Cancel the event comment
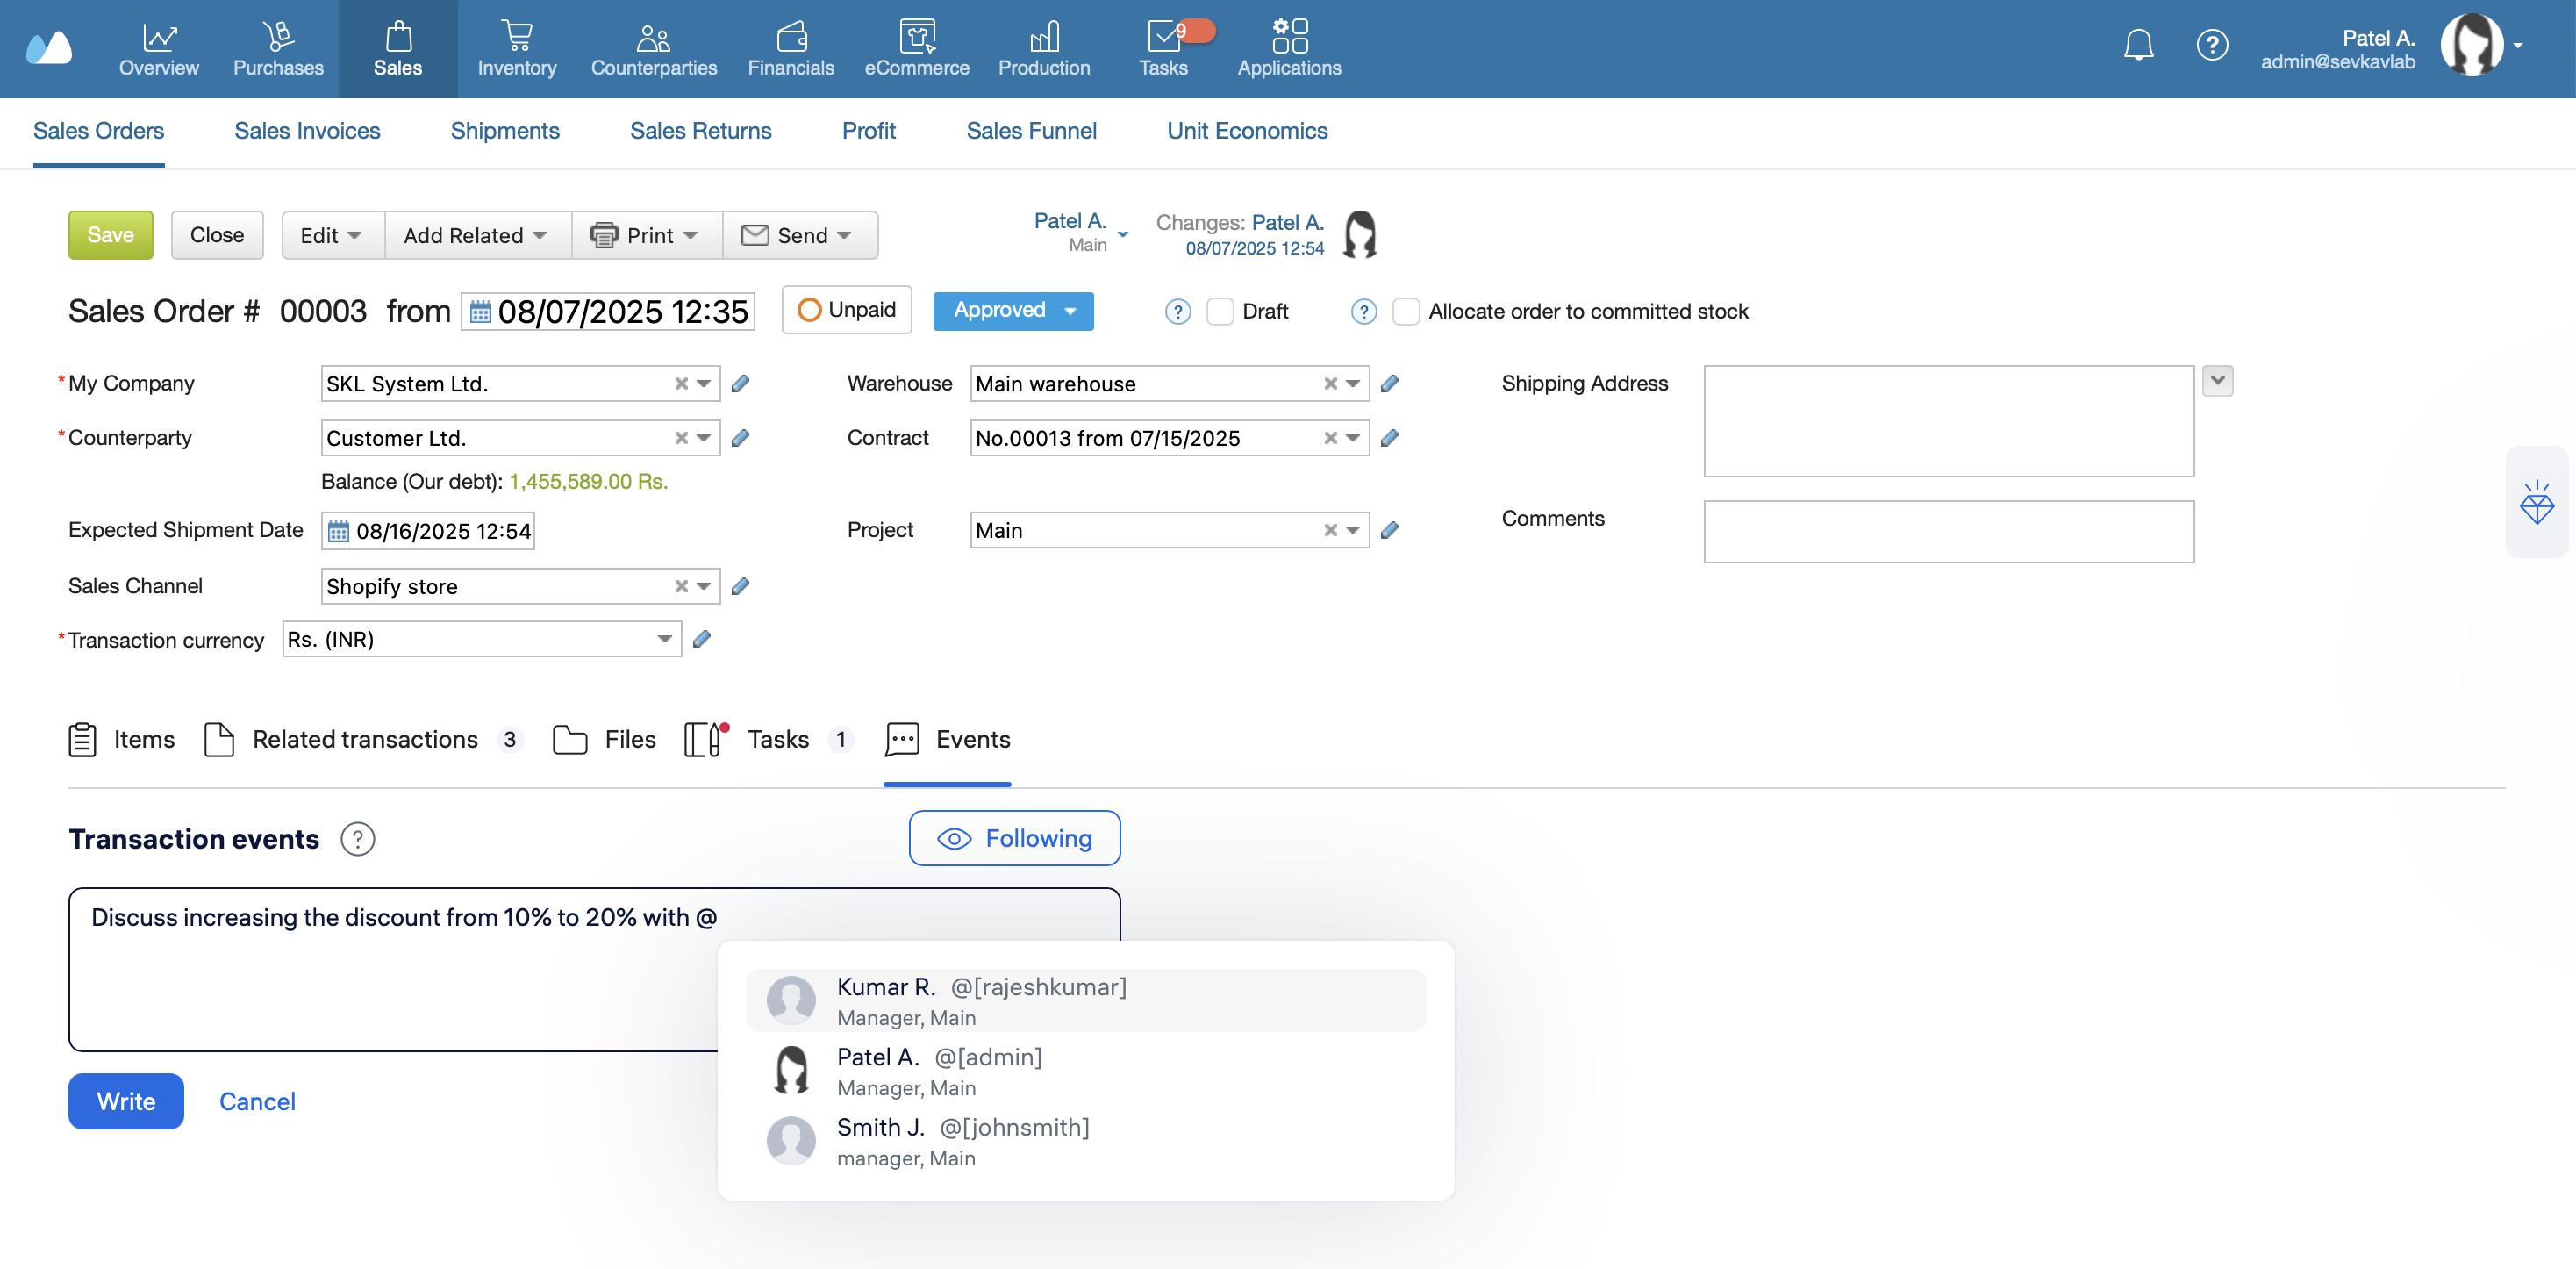The height and width of the screenshot is (1269, 2576). (x=257, y=1102)
